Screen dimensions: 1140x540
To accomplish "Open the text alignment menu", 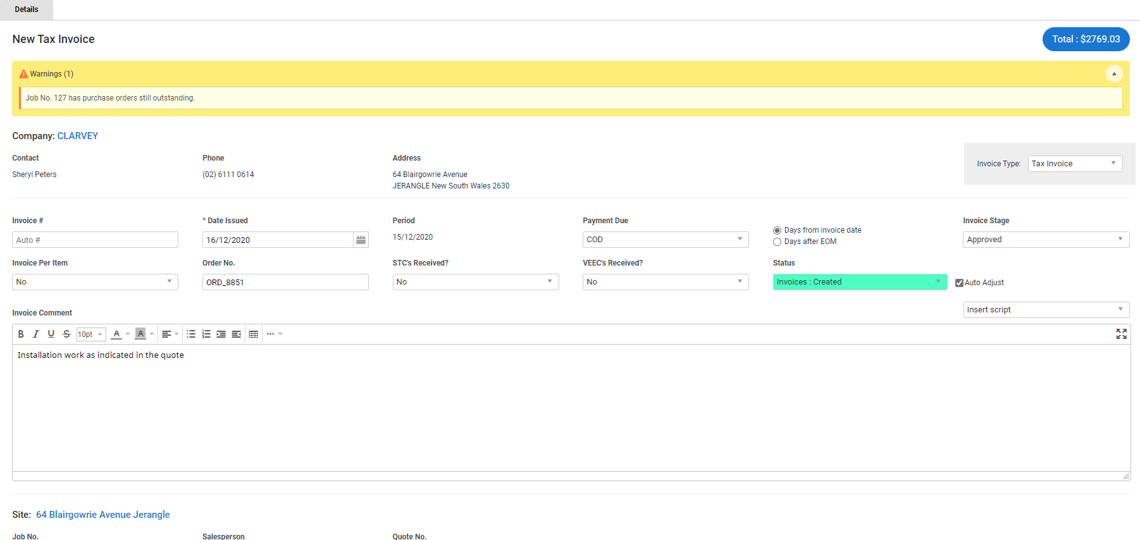I will click(x=170, y=334).
